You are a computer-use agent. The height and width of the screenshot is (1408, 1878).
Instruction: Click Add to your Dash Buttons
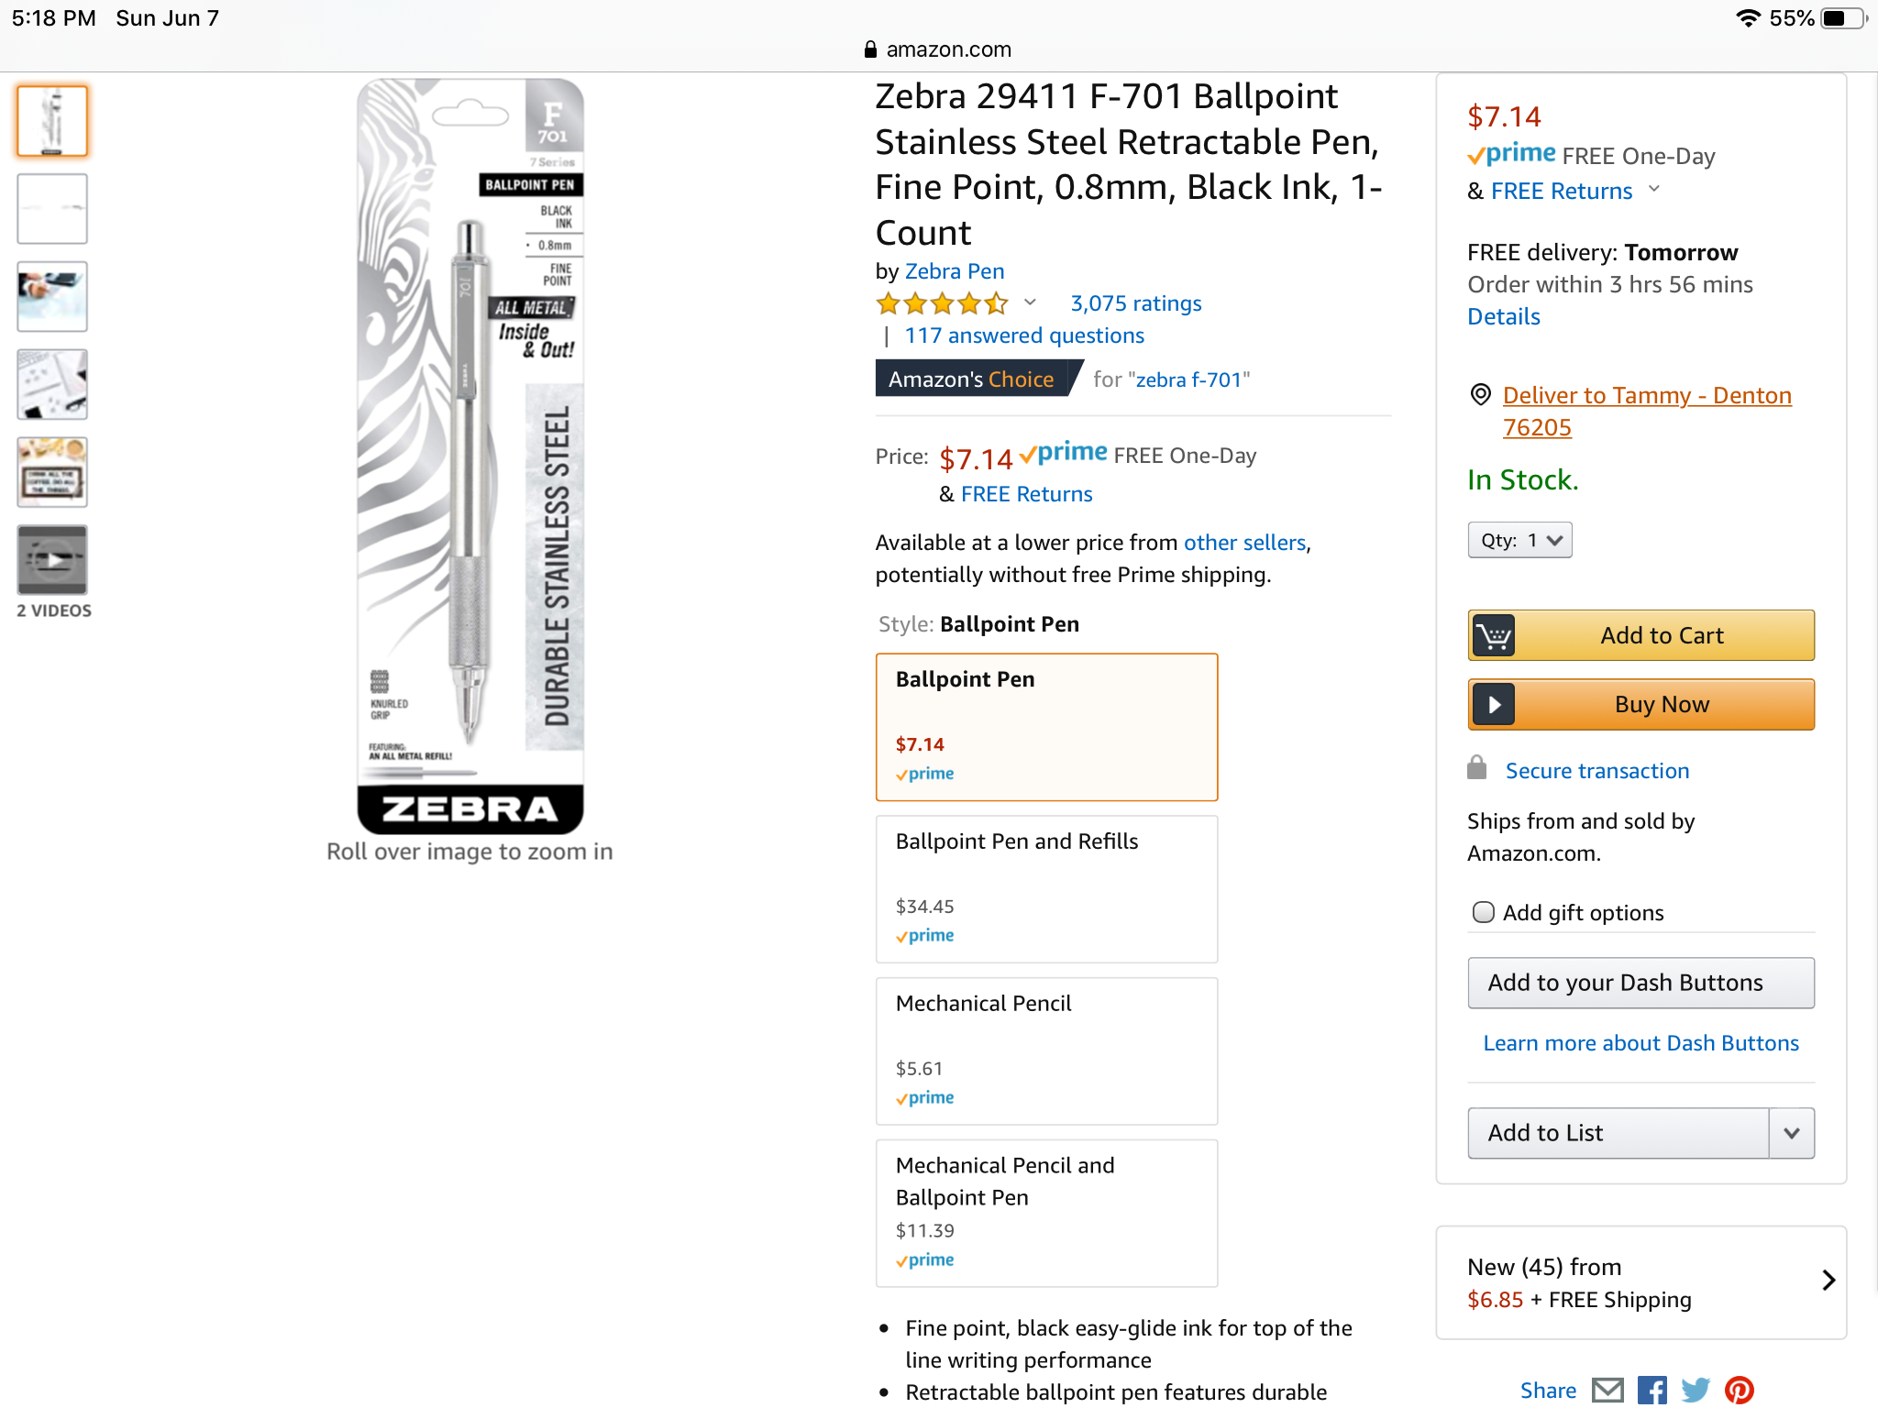(x=1640, y=983)
